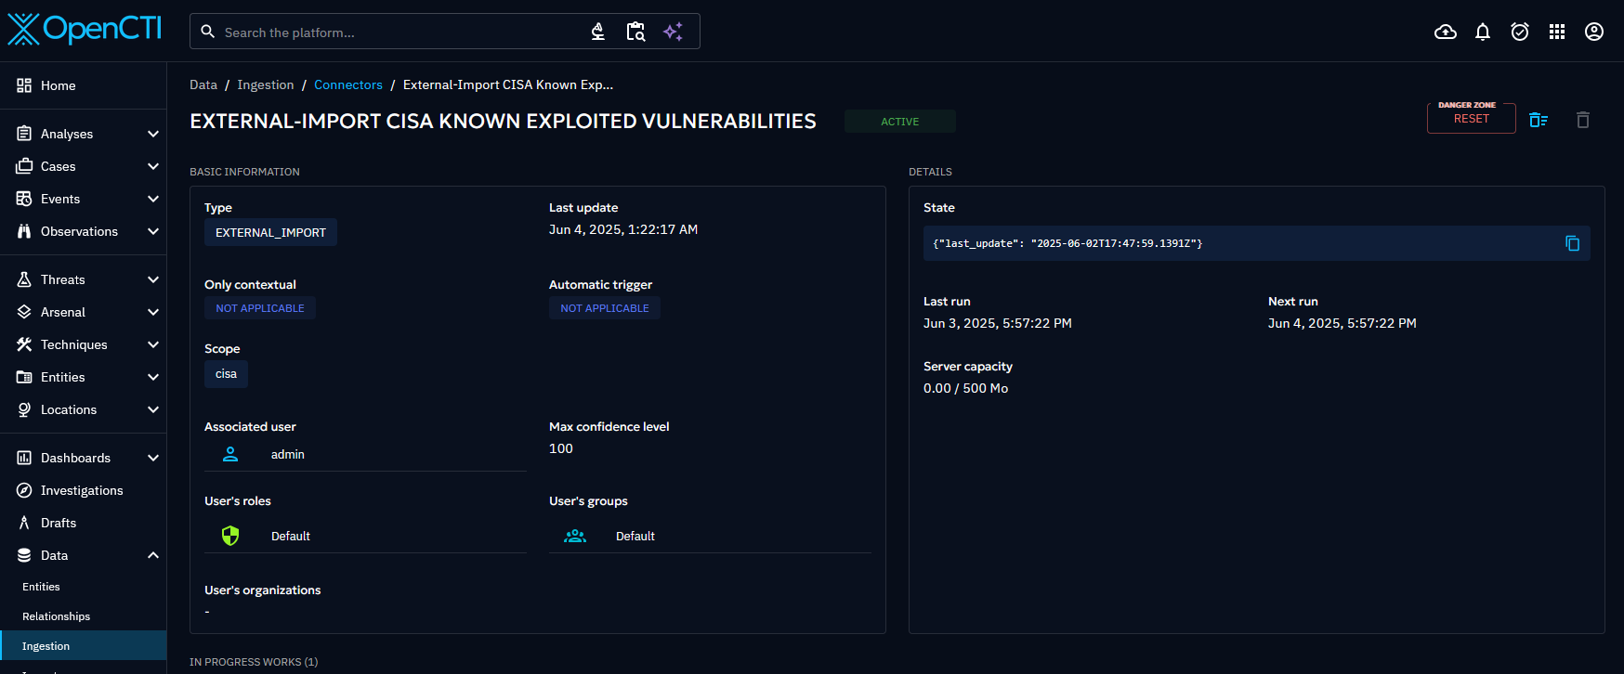Open the user profile icon
The width and height of the screenshot is (1624, 674).
[x=1594, y=32]
